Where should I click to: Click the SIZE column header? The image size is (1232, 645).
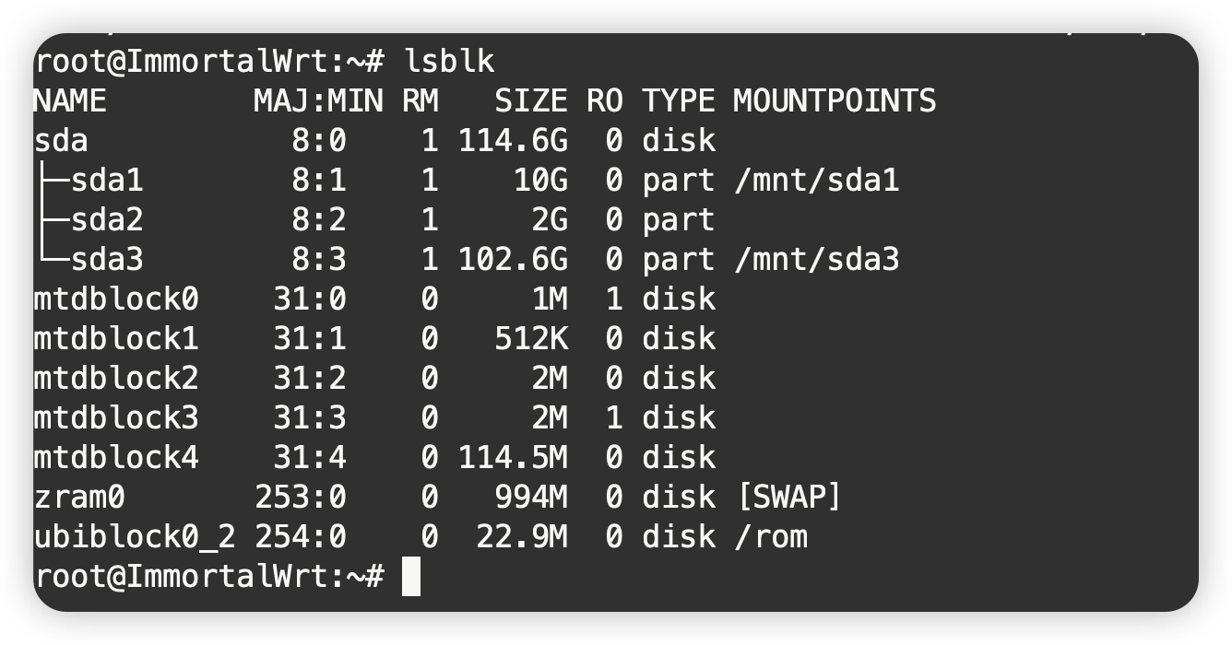pos(530,101)
